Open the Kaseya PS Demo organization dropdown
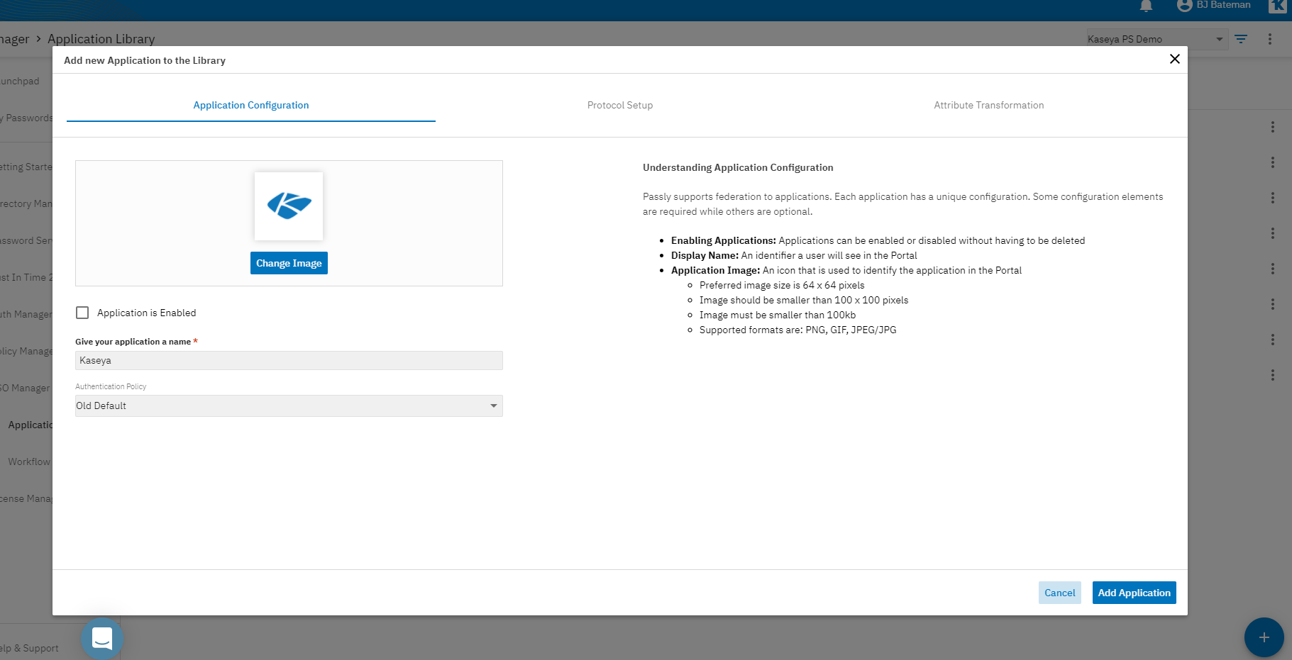The height and width of the screenshot is (660, 1292). (1156, 39)
